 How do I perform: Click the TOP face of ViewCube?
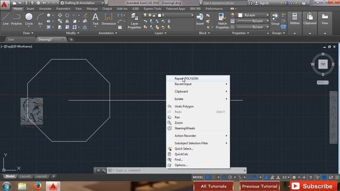click(x=323, y=64)
